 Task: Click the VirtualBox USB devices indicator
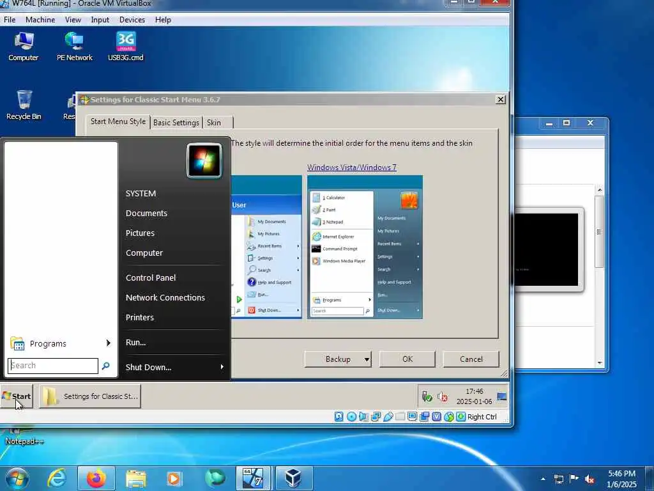388,417
